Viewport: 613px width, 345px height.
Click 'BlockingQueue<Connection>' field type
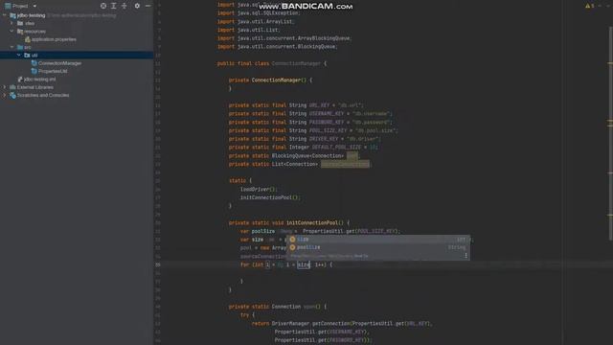click(308, 155)
